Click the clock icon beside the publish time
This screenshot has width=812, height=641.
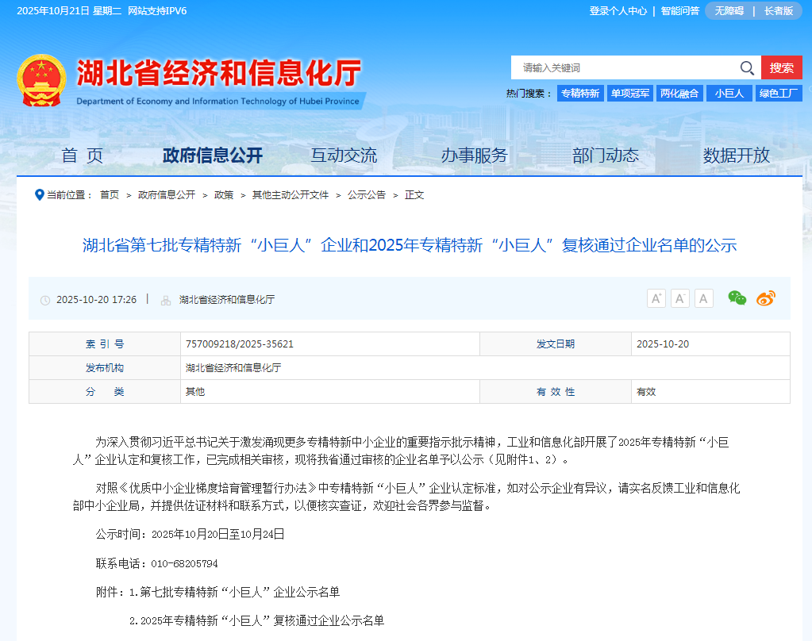[45, 299]
